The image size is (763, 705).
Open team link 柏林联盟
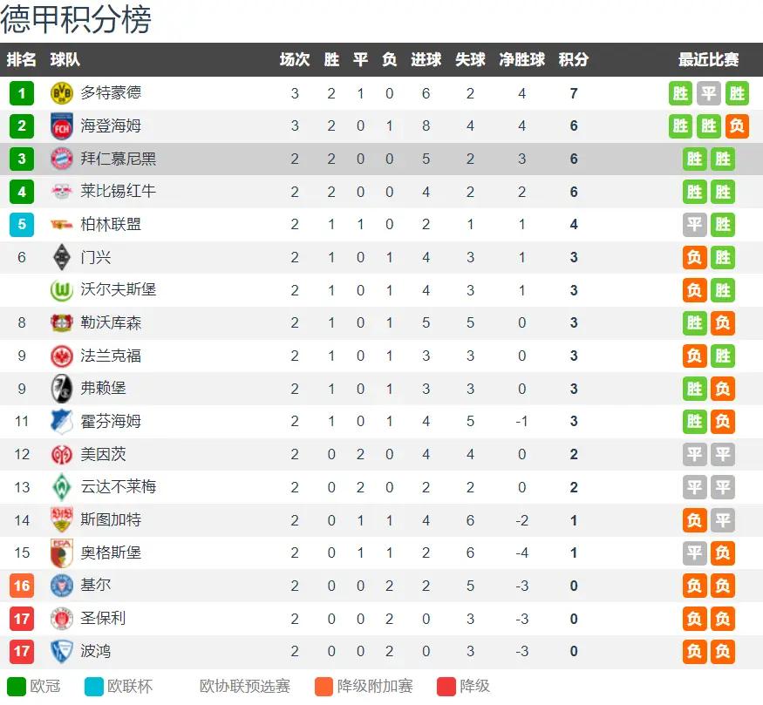(x=111, y=224)
